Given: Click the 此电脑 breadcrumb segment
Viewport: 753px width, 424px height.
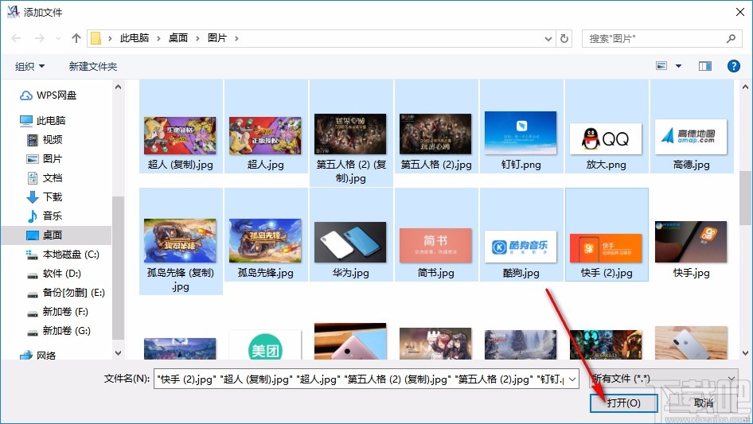Looking at the screenshot, I should tap(134, 38).
